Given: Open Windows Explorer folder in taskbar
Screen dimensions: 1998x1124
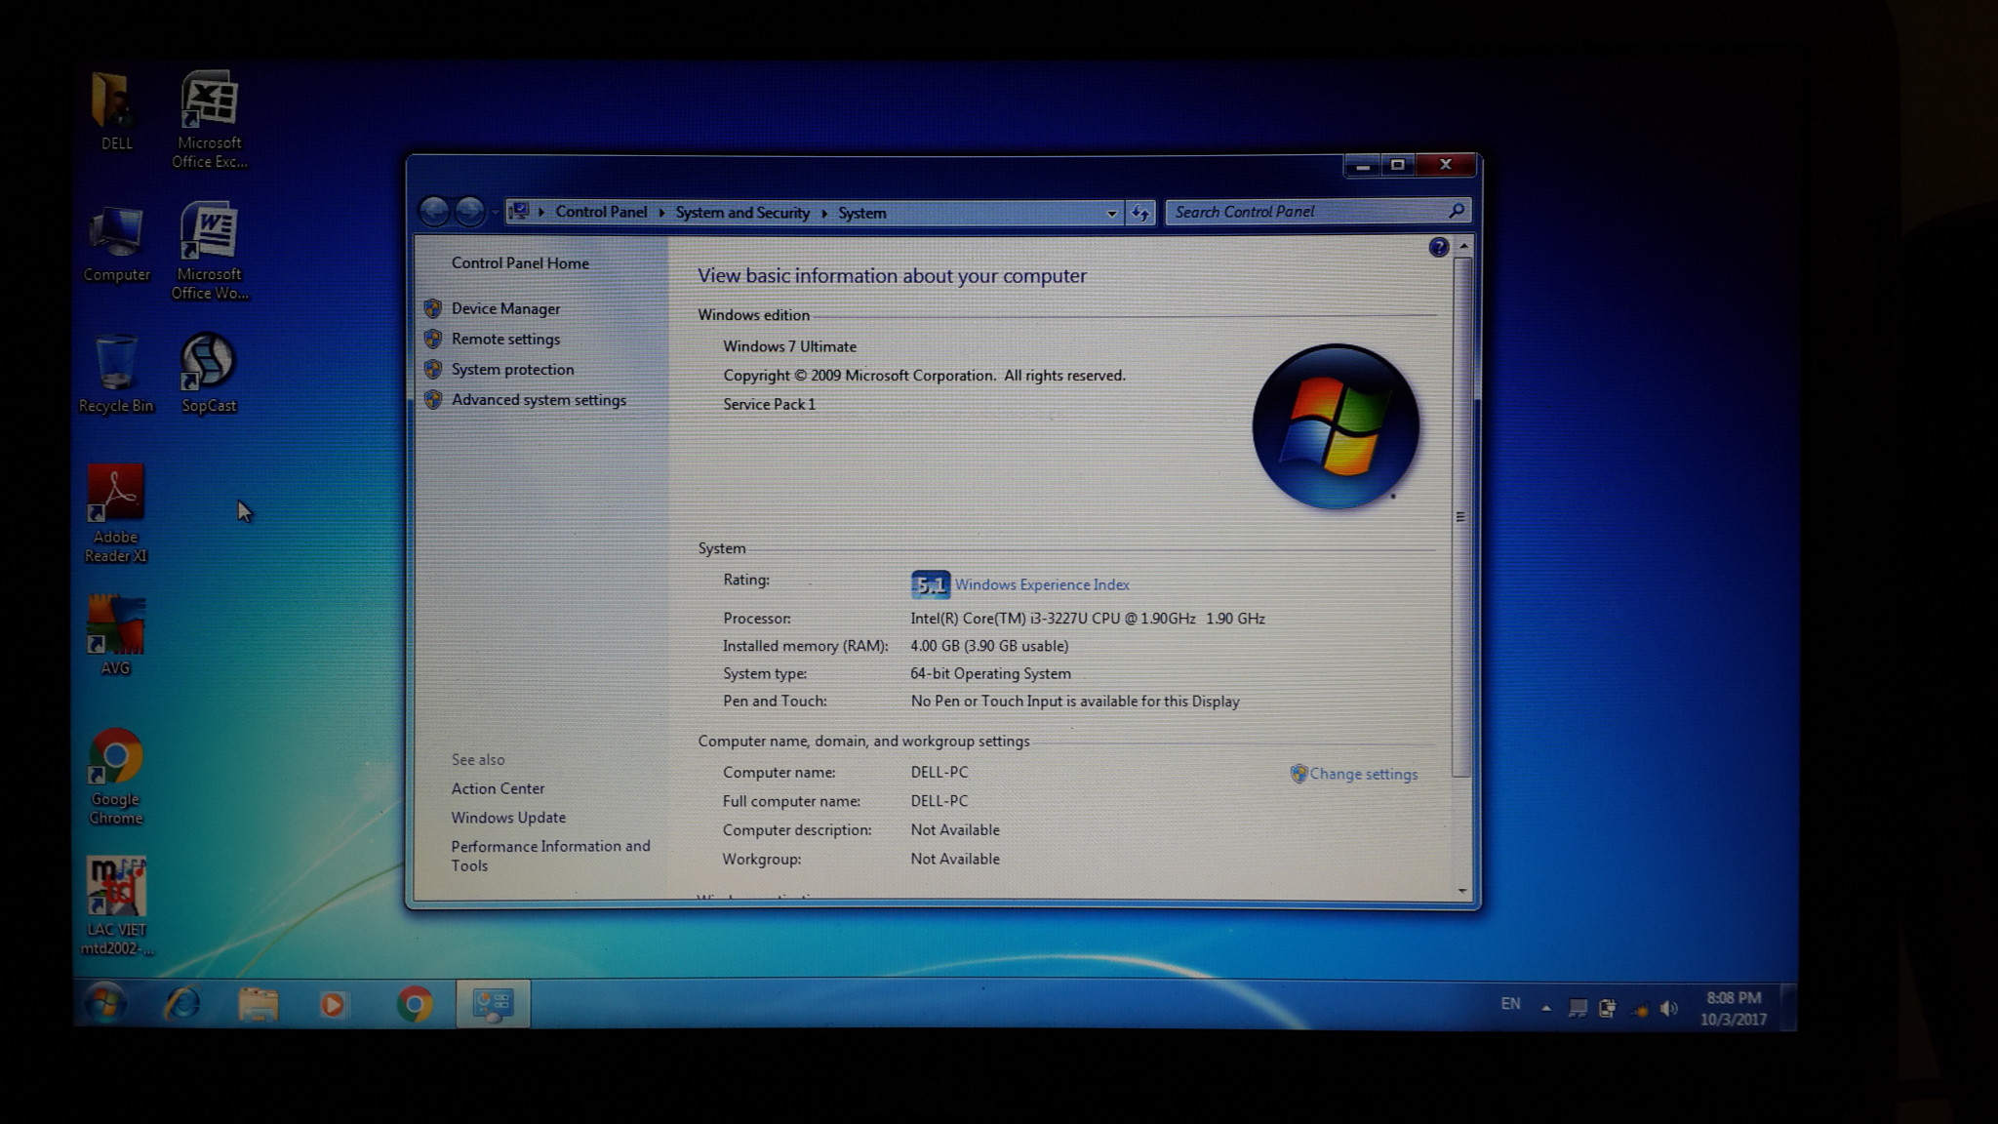Looking at the screenshot, I should (x=258, y=1004).
